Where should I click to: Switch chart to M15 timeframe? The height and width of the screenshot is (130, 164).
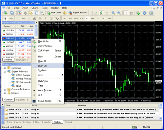pos(76,18)
